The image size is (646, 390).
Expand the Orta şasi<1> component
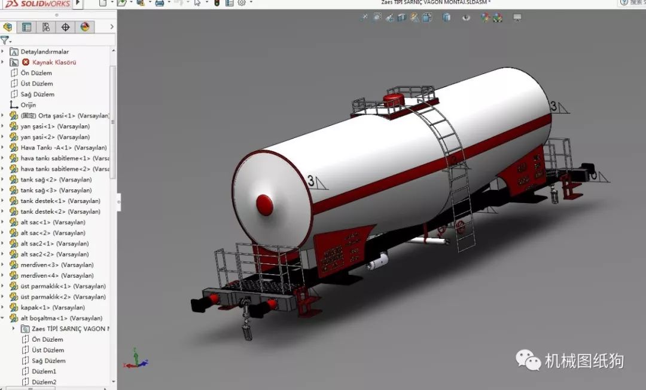pos(3,116)
